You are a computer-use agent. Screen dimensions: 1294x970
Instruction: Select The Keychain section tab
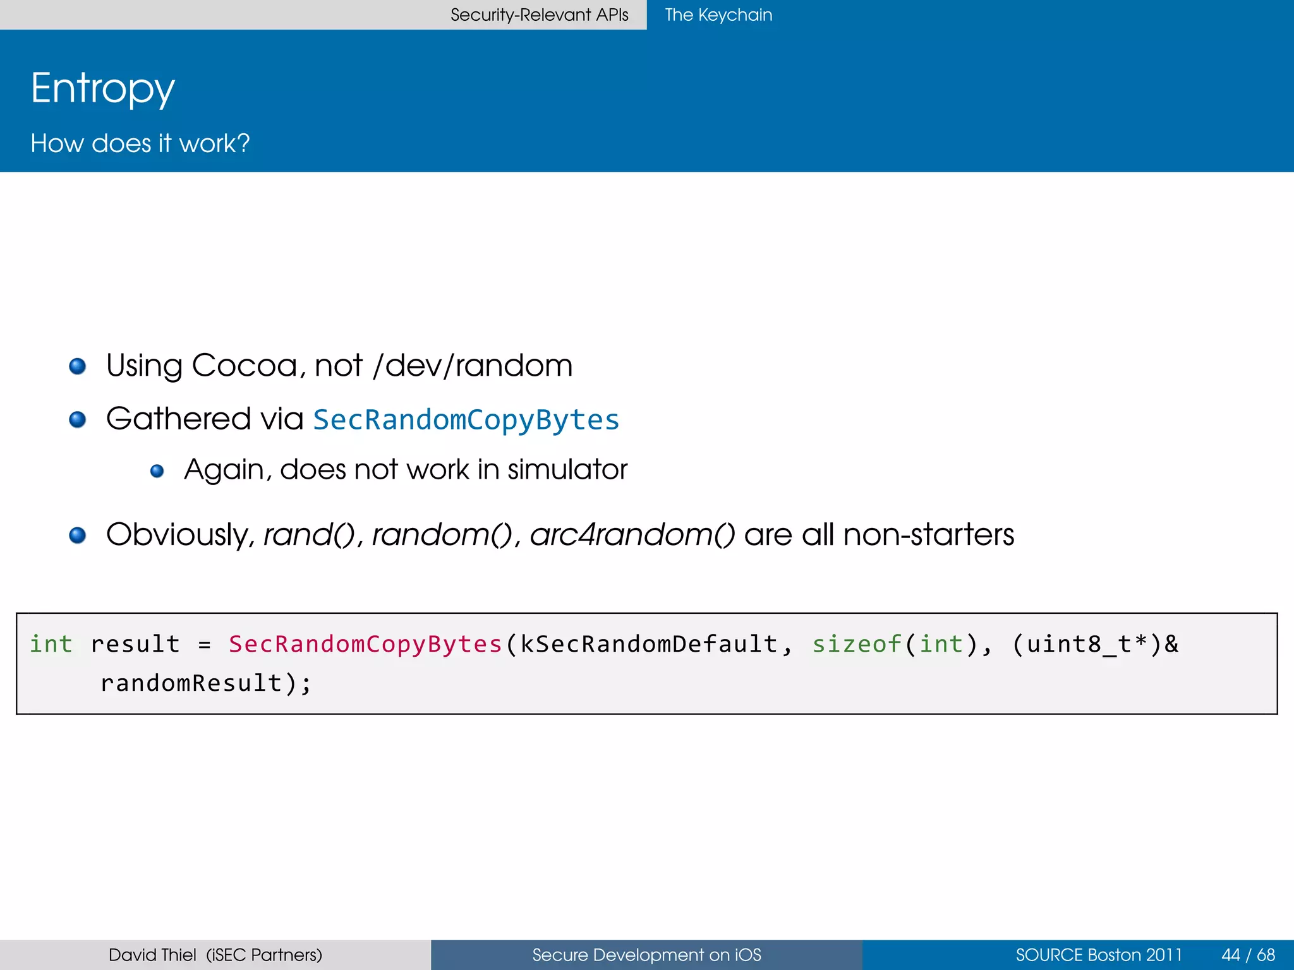click(718, 15)
